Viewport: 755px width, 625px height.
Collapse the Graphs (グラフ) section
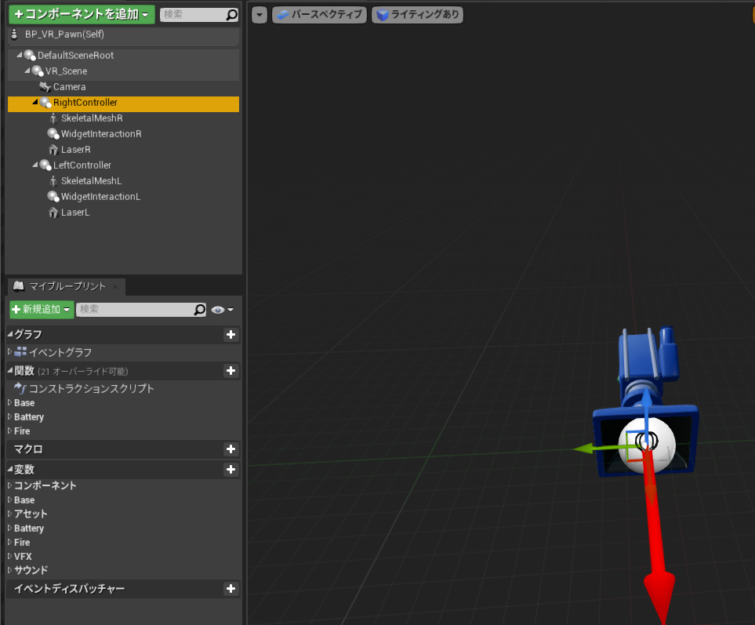click(x=9, y=333)
